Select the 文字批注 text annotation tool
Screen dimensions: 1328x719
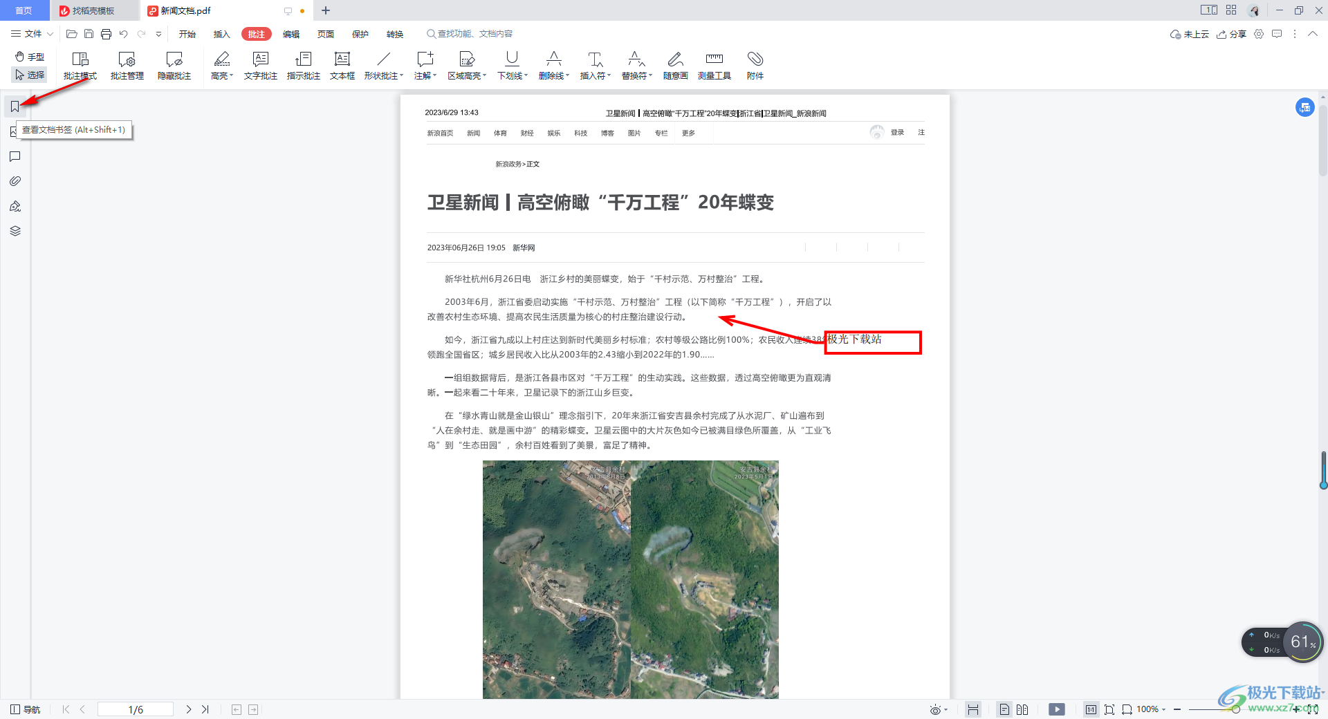pyautogui.click(x=261, y=66)
